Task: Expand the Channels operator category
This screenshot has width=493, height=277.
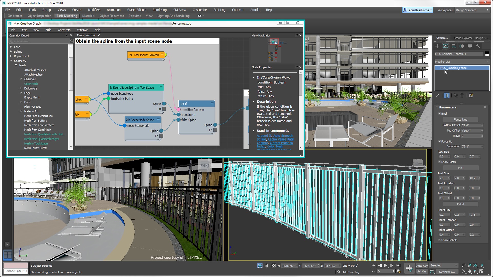Action: pos(21,79)
